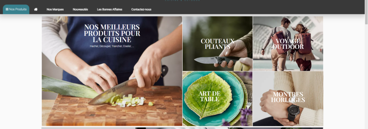Image resolution: width=368 pixels, height=129 pixels.
Task: Open the Nos Marques menu item
Action: (x=55, y=9)
